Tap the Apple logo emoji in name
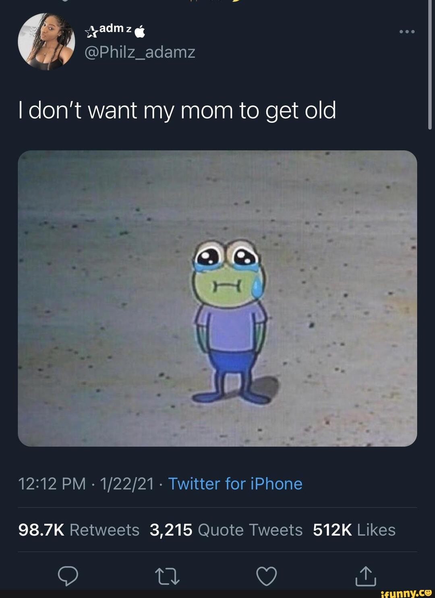Viewport: 435px width, 598px height. [139, 31]
